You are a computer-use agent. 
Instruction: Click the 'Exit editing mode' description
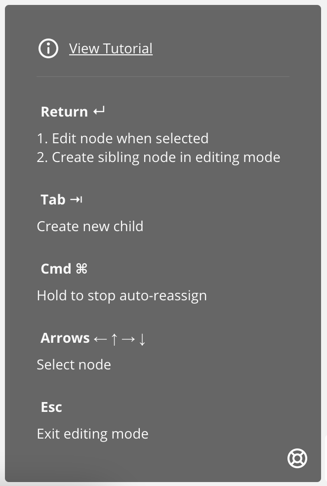point(92,434)
